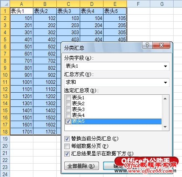Click cell containing 表头3

[68, 11]
